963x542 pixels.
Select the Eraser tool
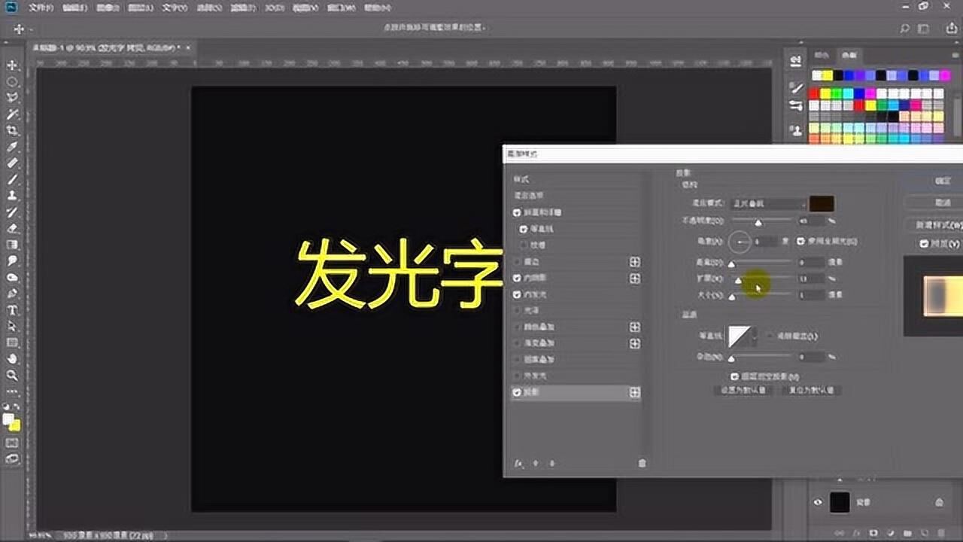click(12, 229)
